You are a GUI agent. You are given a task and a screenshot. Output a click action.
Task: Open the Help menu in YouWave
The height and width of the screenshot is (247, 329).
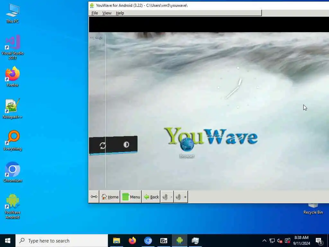point(120,13)
